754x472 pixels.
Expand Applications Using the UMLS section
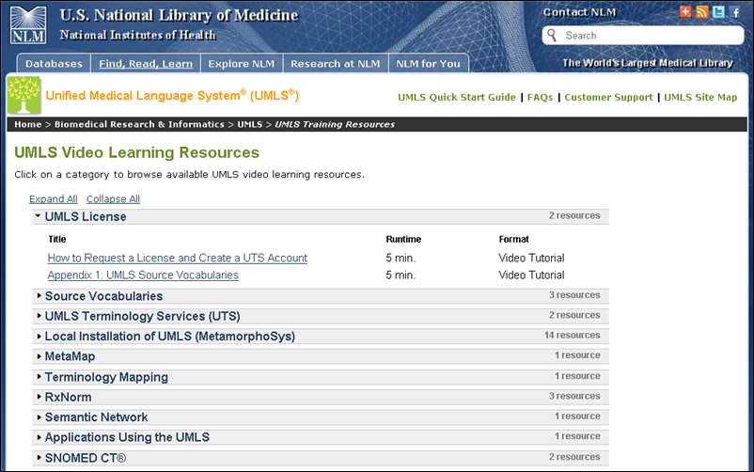[x=321, y=437]
